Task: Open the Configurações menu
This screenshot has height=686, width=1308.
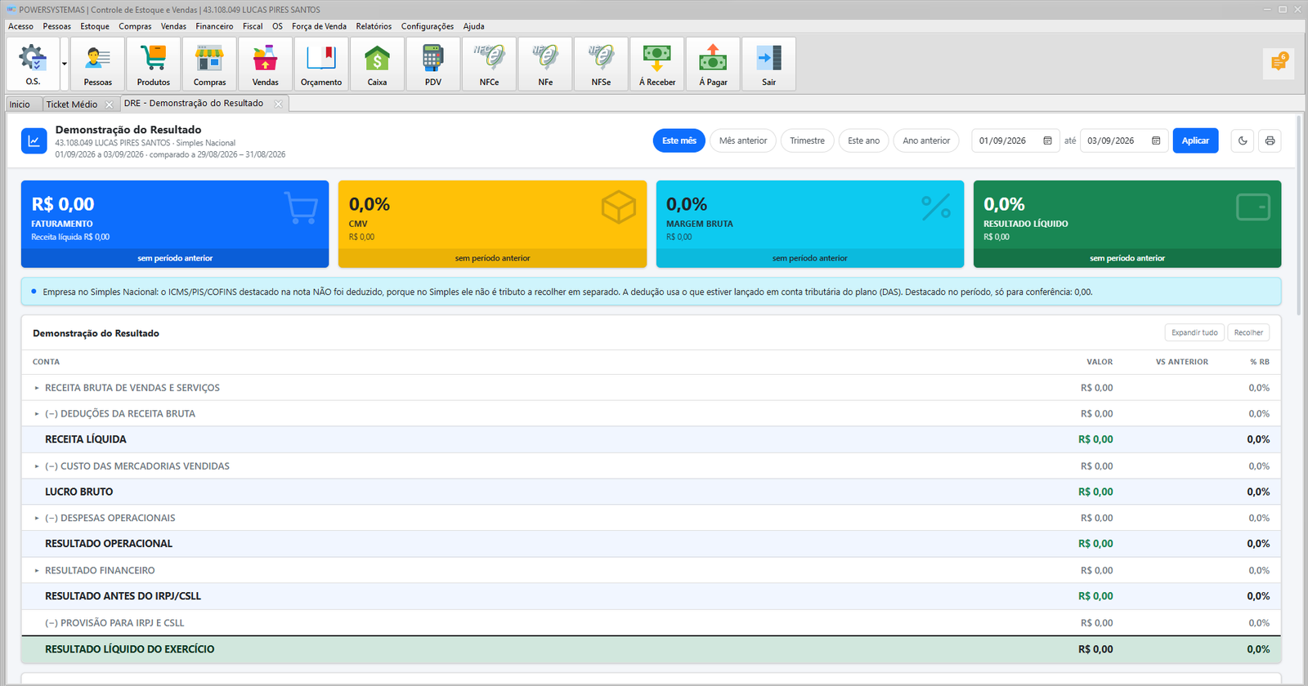Action: (x=428, y=26)
